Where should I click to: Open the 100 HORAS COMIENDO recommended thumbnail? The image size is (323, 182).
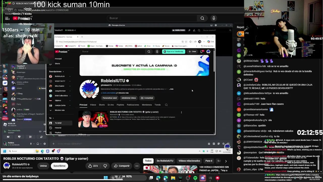(x=170, y=170)
